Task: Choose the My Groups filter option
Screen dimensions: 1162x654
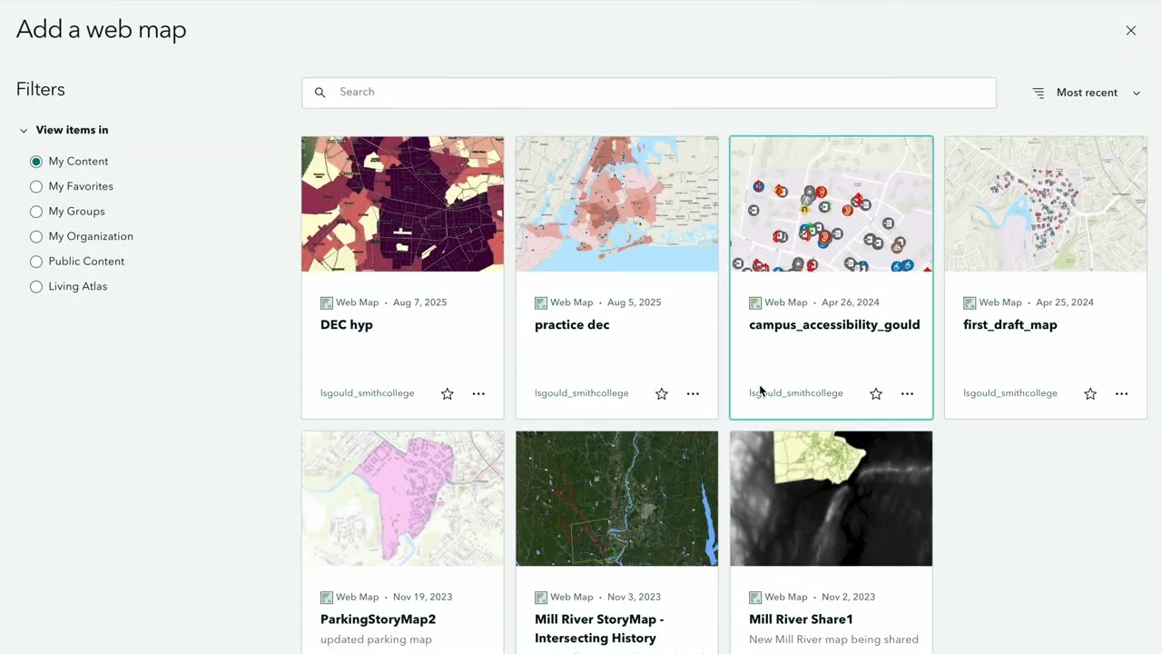Action: click(36, 212)
